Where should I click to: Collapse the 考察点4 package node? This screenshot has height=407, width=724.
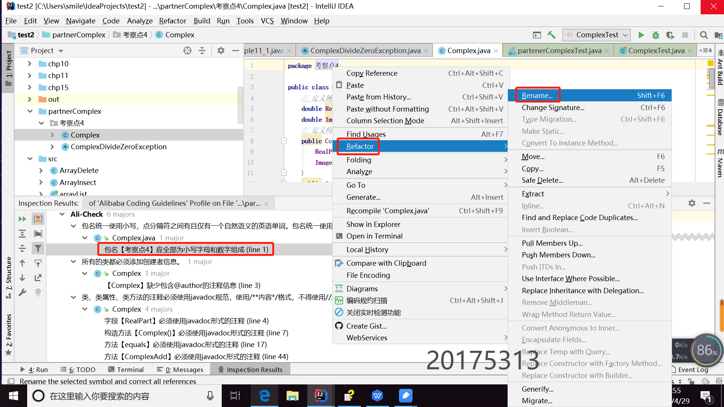coord(41,123)
